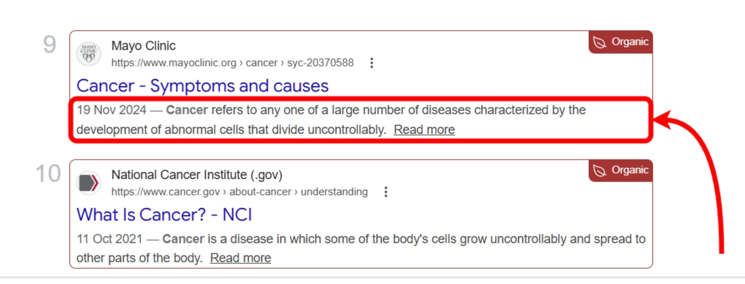Screen dimensions: 745x284
Task: Open the 'What Is Cancer? - NCI' title link
Action: pyautogui.click(x=165, y=214)
